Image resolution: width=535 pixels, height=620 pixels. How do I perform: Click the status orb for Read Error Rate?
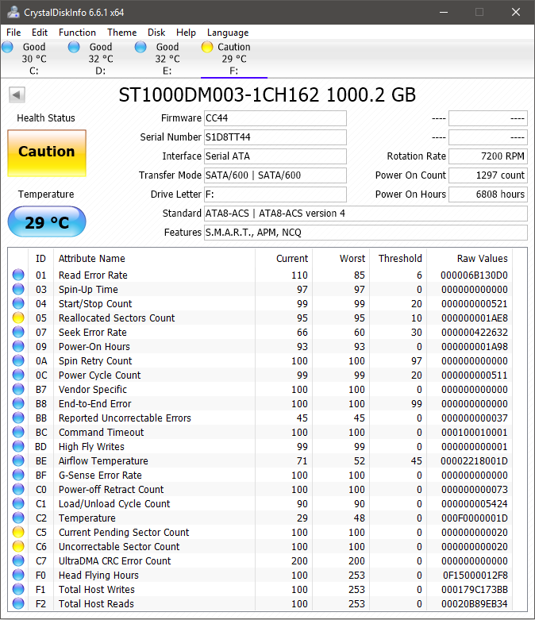click(18, 275)
